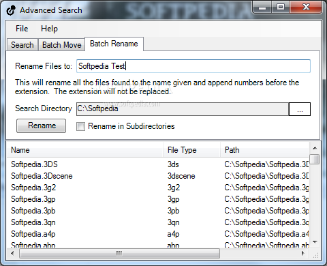
Task: Click the horizontal scrollbar right arrow
Action: 302,253
